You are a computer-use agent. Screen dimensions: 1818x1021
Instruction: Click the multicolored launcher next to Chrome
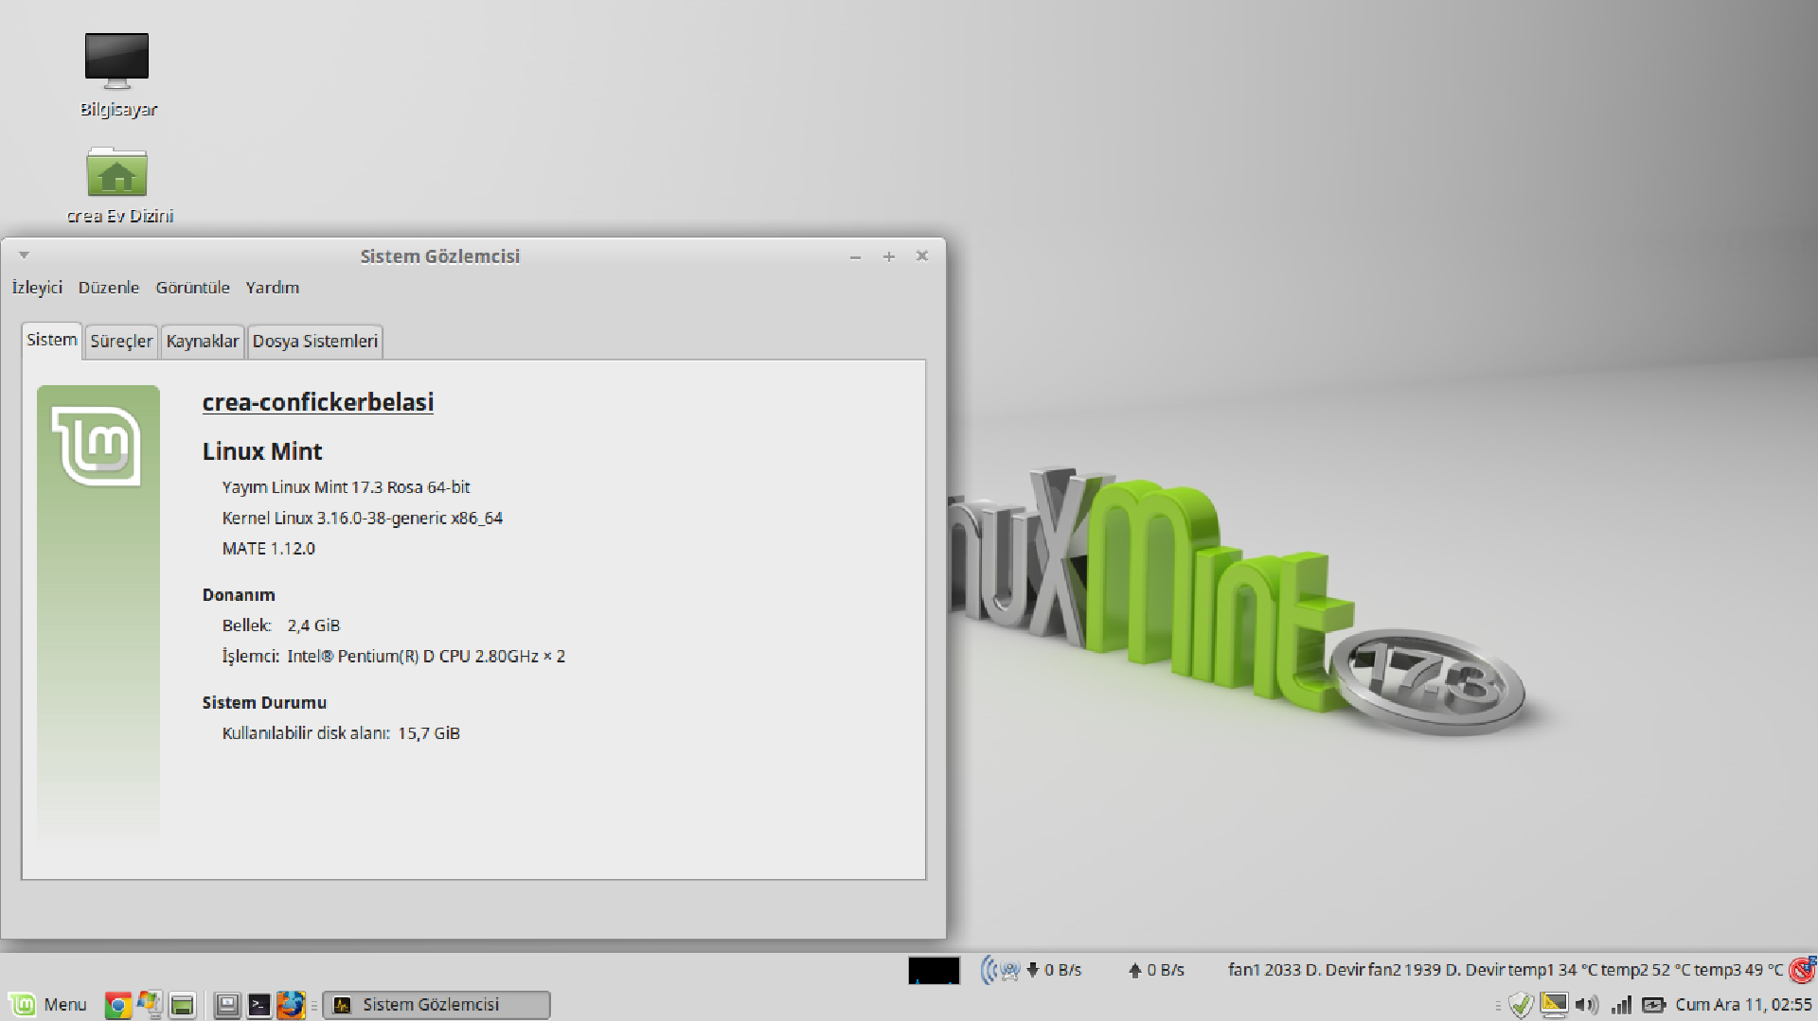click(149, 1004)
